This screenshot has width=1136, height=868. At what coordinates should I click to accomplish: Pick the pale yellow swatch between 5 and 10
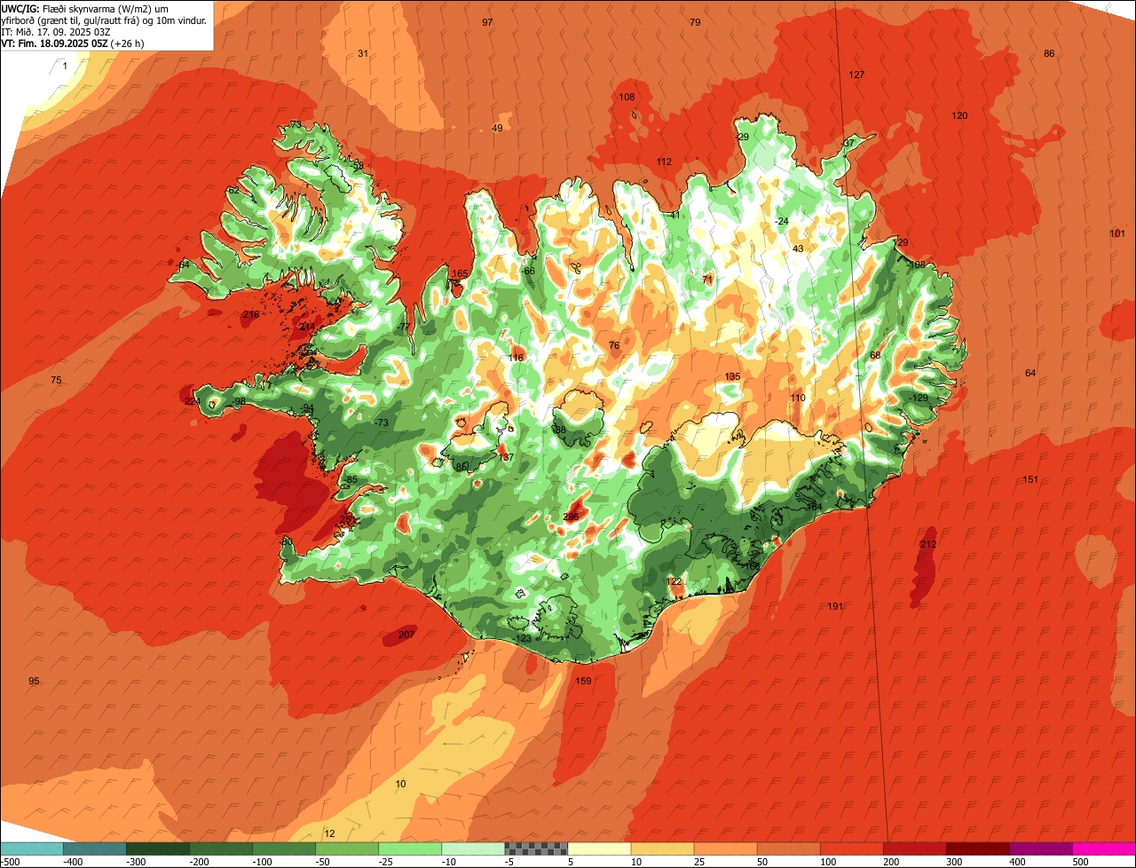click(x=599, y=848)
